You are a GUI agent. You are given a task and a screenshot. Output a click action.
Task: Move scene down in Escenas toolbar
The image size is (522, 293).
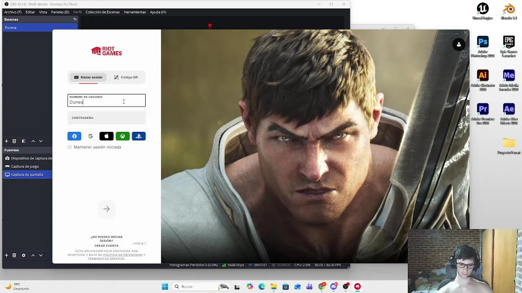point(41,141)
